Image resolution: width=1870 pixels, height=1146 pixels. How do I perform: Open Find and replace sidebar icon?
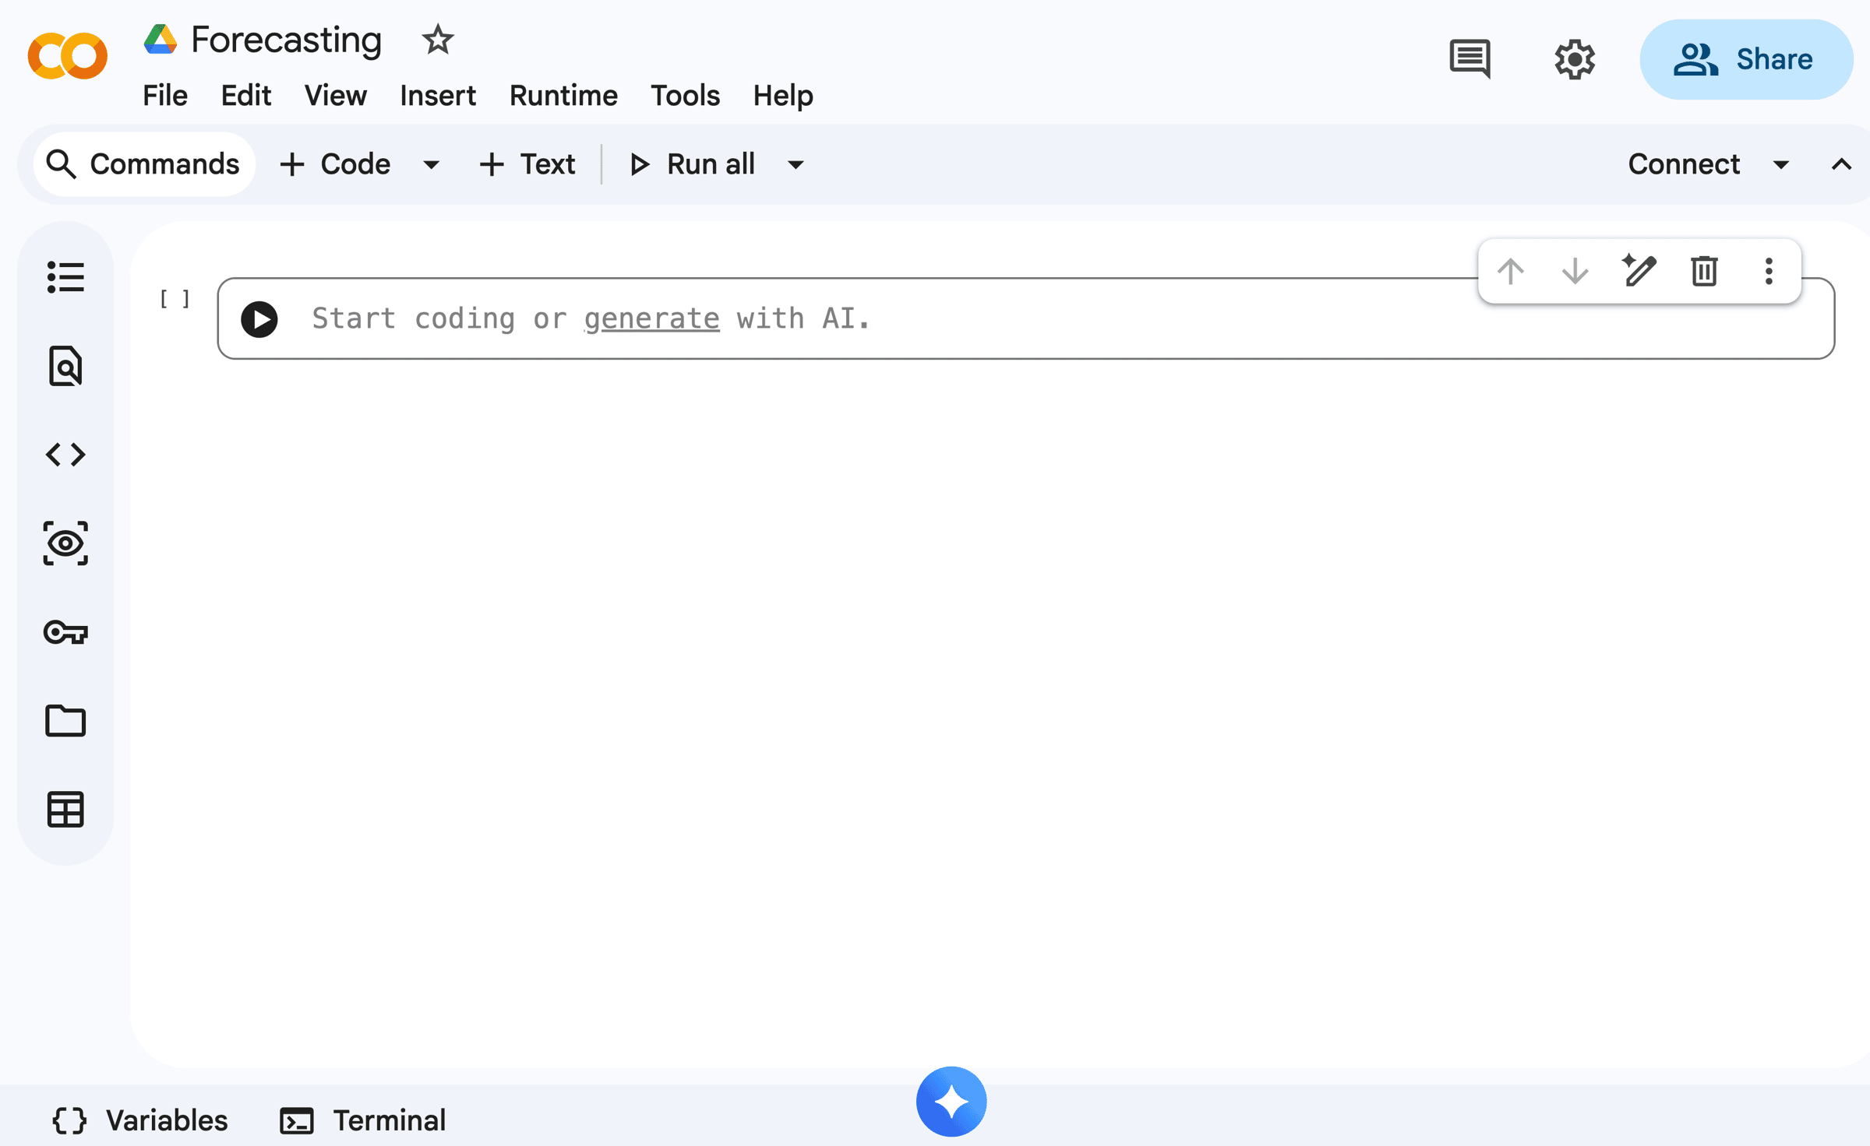coord(65,366)
